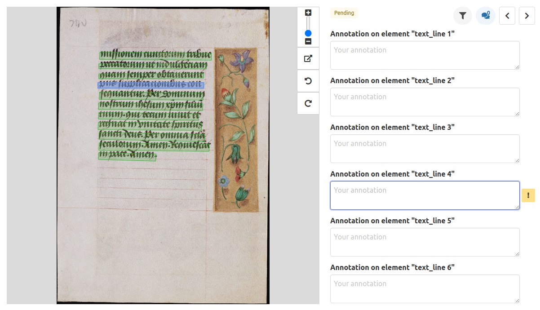Adjust the zoom level slider handle

(x=308, y=33)
